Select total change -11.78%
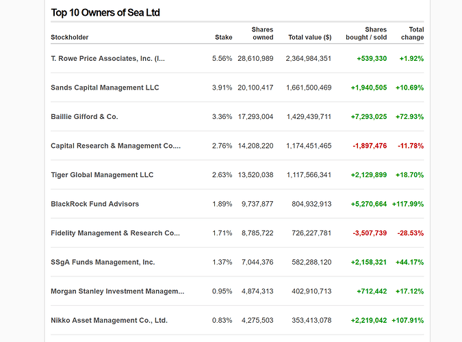The height and width of the screenshot is (342, 462). click(411, 146)
